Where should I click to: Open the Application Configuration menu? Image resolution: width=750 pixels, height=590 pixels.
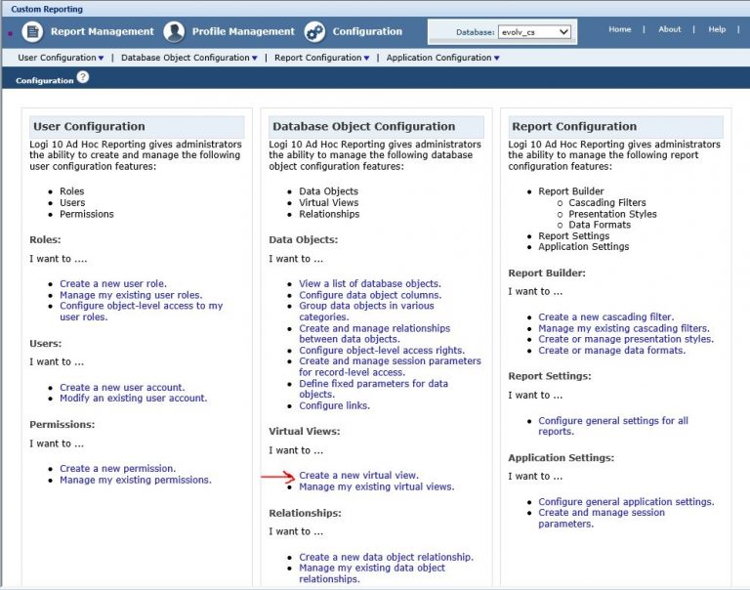tap(442, 58)
